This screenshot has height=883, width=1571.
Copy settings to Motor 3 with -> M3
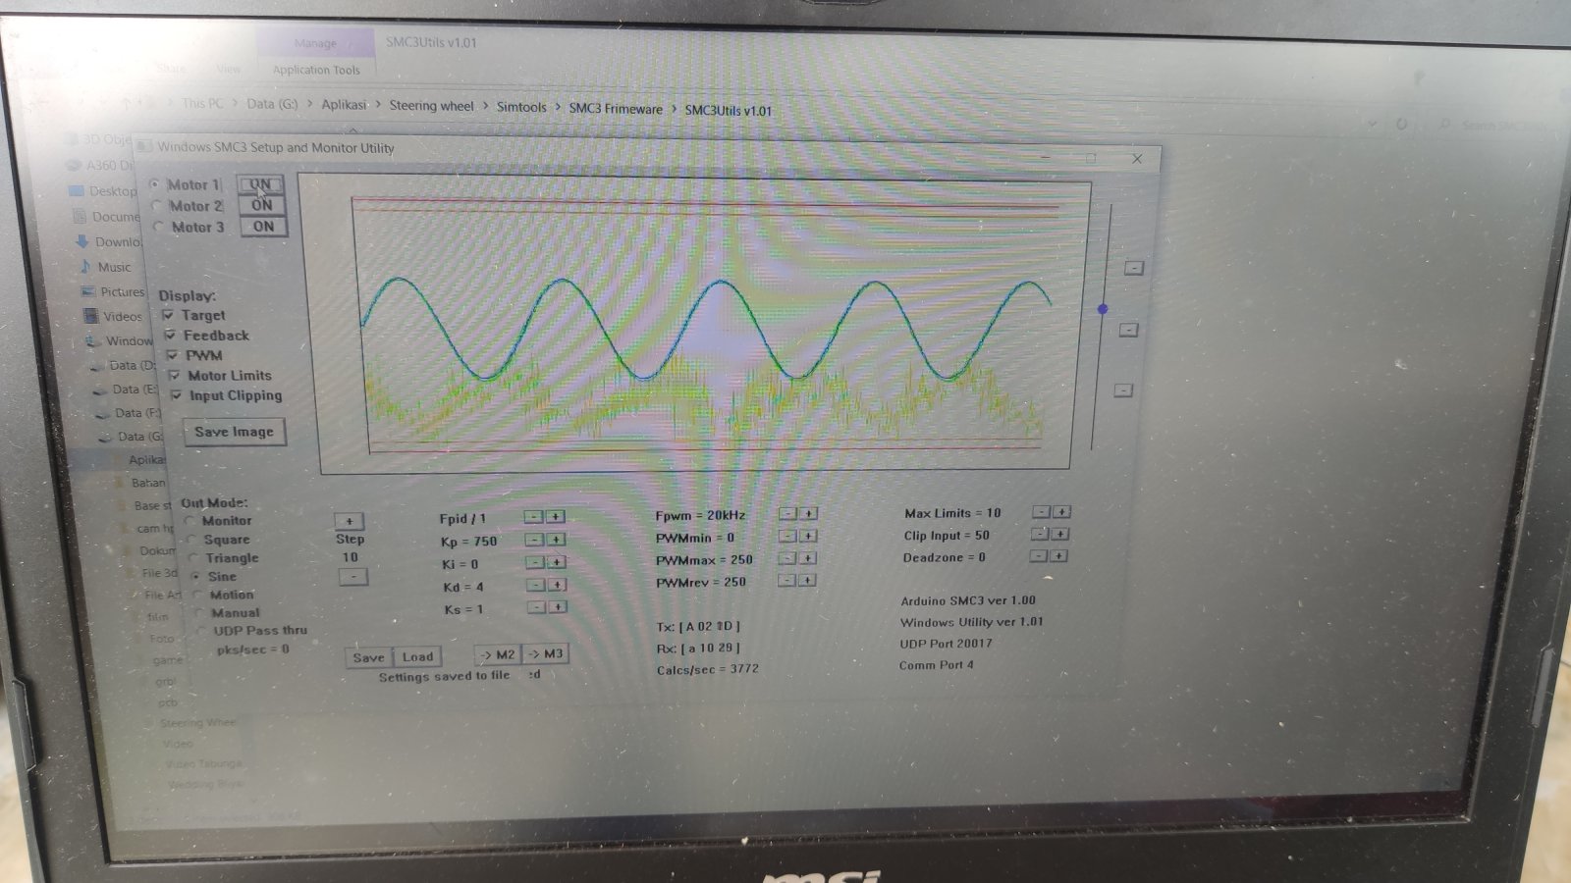[x=546, y=653]
